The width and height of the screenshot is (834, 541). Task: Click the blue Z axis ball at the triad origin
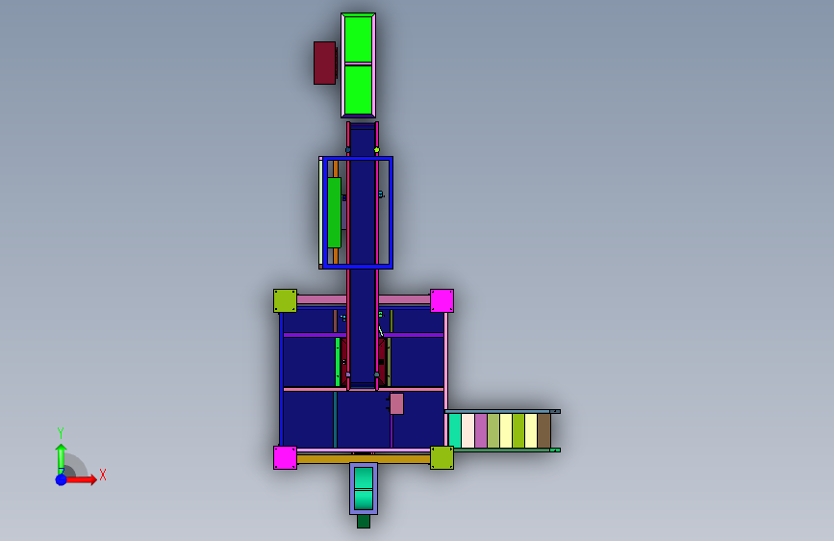point(61,479)
